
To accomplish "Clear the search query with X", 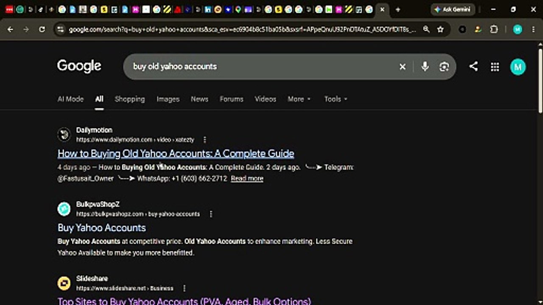I will [403, 67].
